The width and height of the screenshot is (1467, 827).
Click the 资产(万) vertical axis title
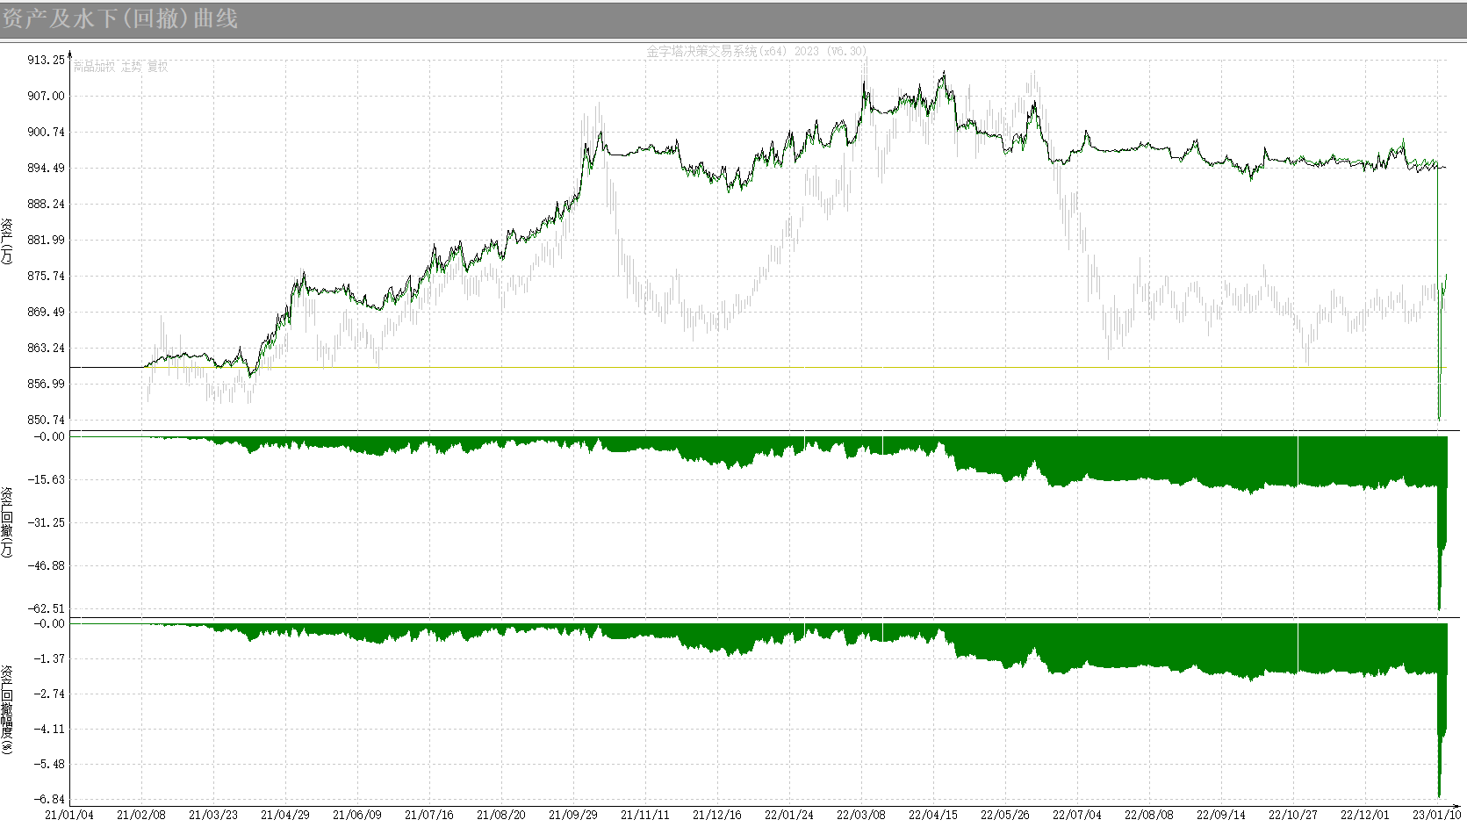7,241
